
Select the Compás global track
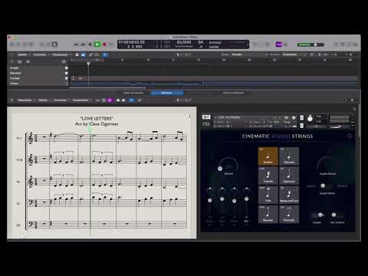pyautogui.click(x=15, y=78)
